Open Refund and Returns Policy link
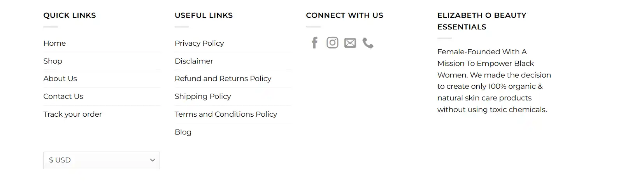 point(223,78)
